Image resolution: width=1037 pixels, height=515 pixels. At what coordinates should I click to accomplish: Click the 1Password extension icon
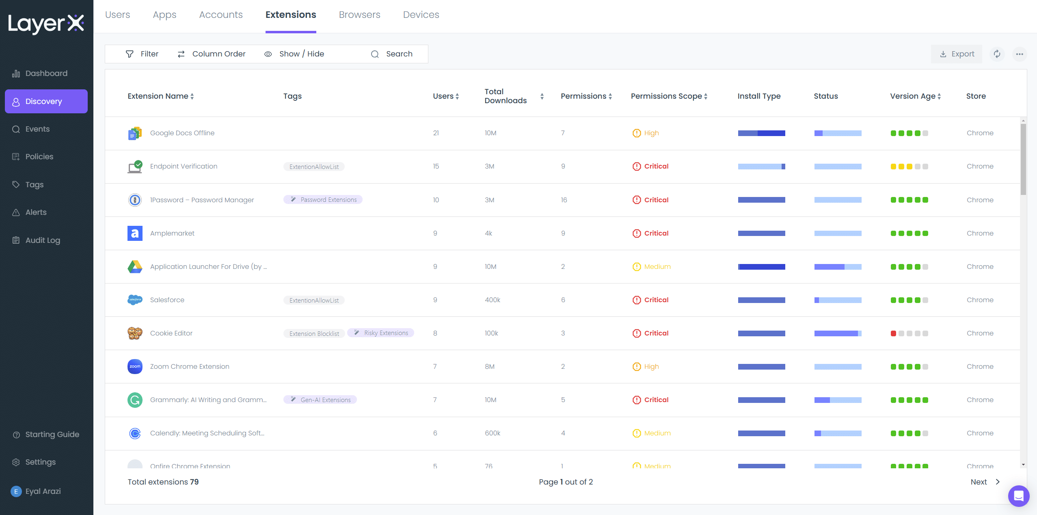click(x=135, y=200)
